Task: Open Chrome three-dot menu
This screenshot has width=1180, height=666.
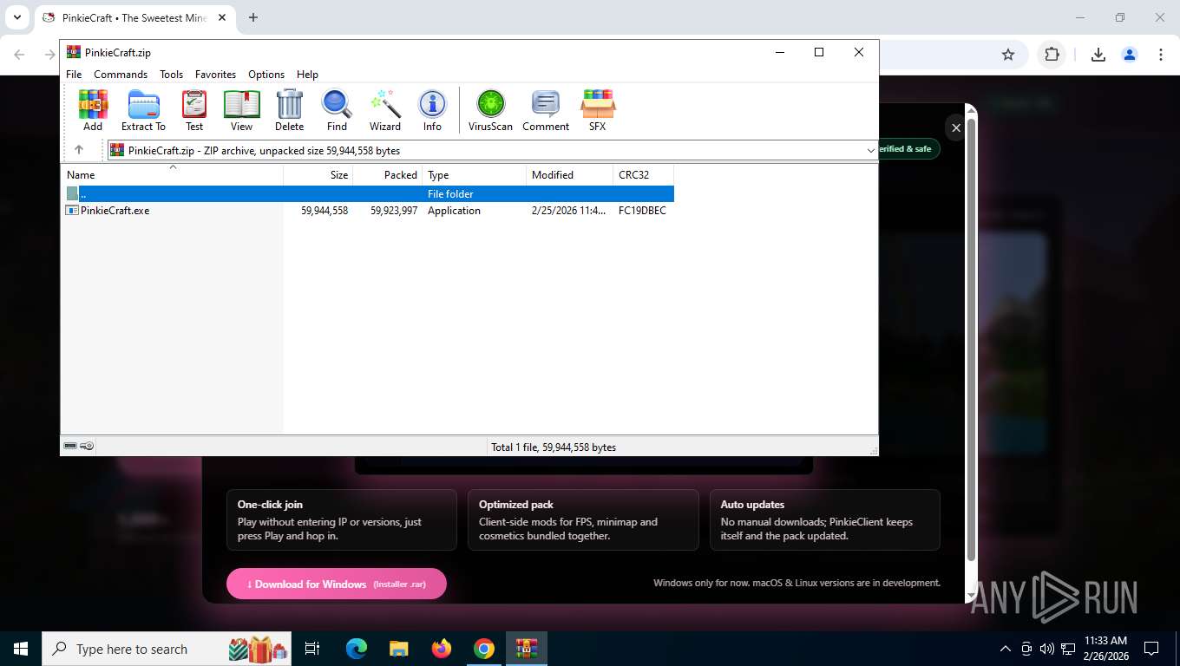Action: coord(1161,55)
